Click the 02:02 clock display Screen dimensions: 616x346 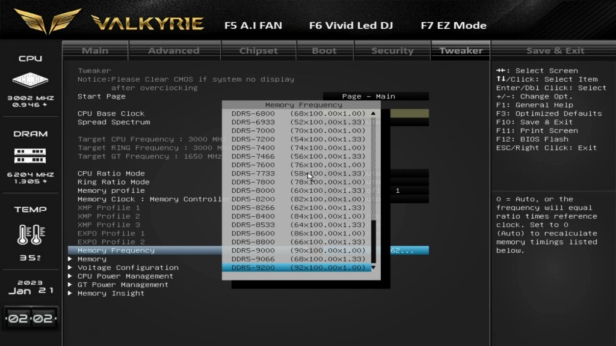click(30, 318)
